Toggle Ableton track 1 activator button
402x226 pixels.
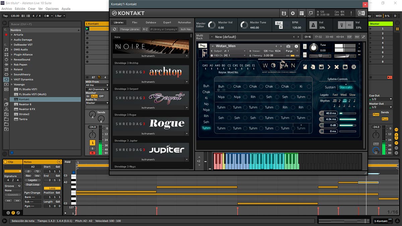(x=92, y=143)
